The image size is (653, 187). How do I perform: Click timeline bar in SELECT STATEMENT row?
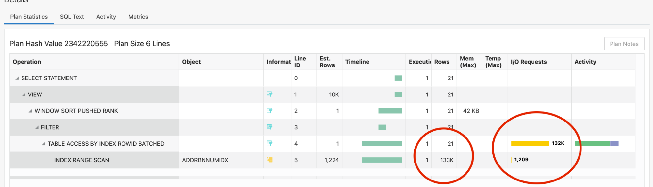click(x=399, y=78)
